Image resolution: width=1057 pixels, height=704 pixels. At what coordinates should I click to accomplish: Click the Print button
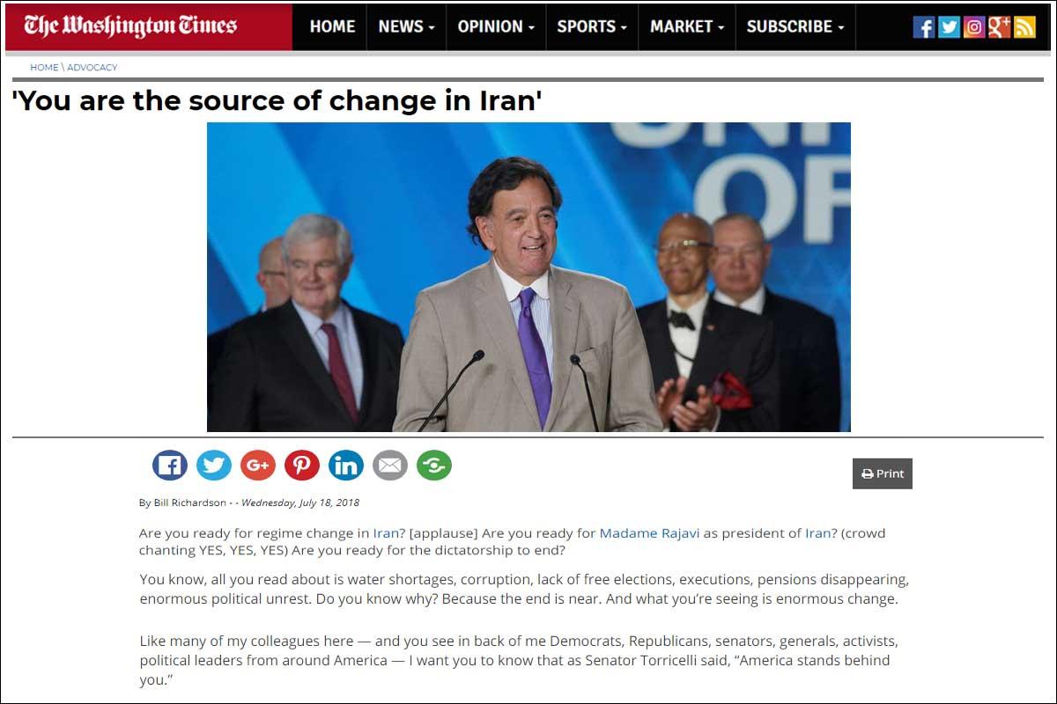click(x=883, y=473)
